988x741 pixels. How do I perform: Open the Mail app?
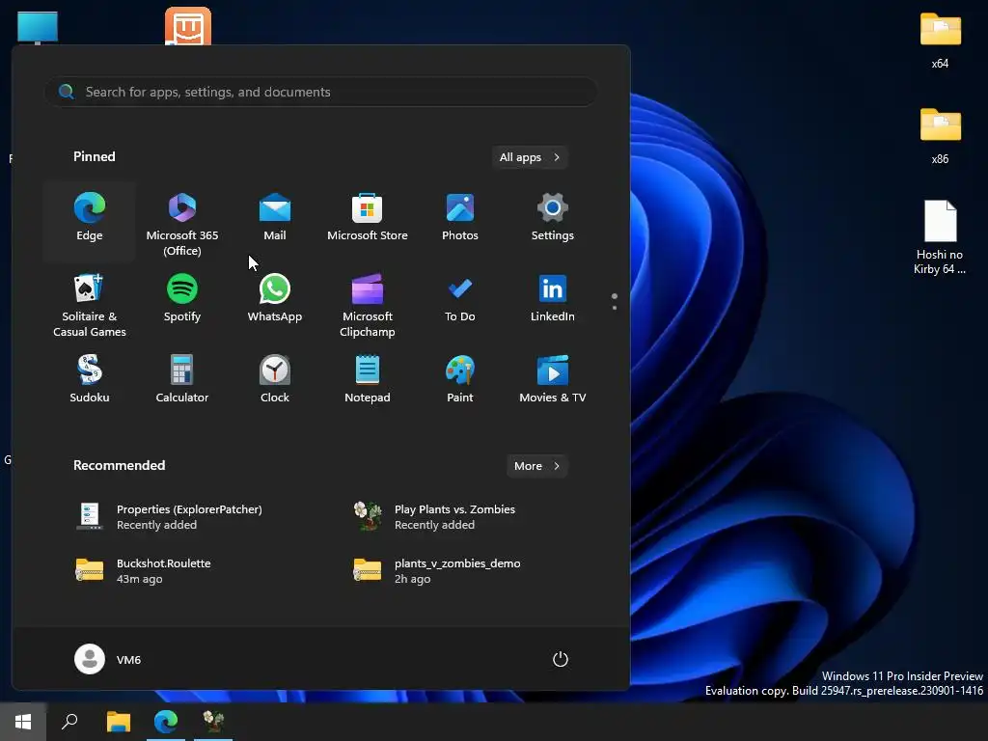point(275,221)
